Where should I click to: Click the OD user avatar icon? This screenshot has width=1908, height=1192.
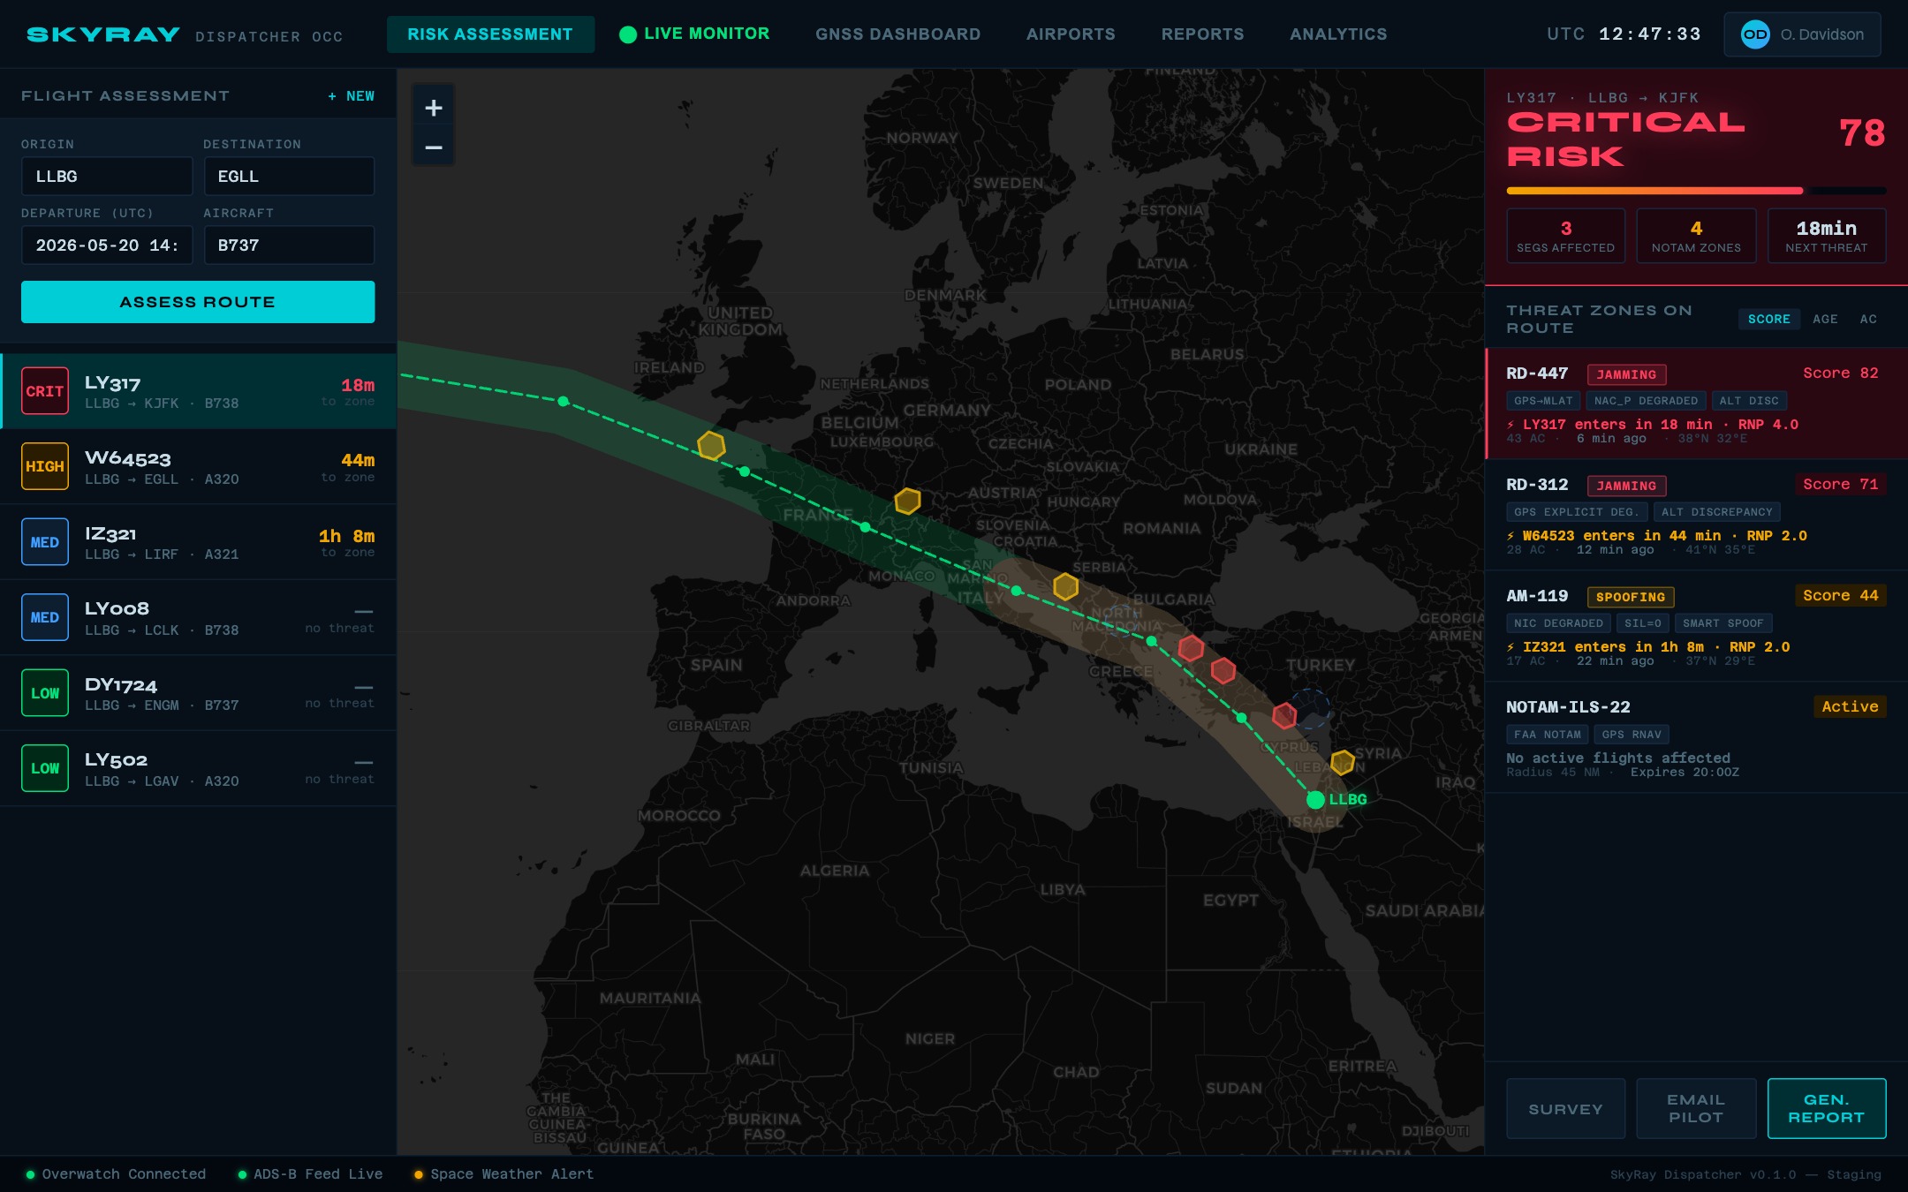click(x=1754, y=34)
